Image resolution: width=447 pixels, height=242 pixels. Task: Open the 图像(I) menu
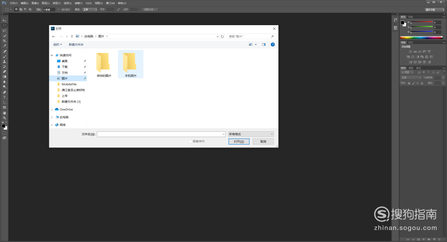click(x=35, y=3)
